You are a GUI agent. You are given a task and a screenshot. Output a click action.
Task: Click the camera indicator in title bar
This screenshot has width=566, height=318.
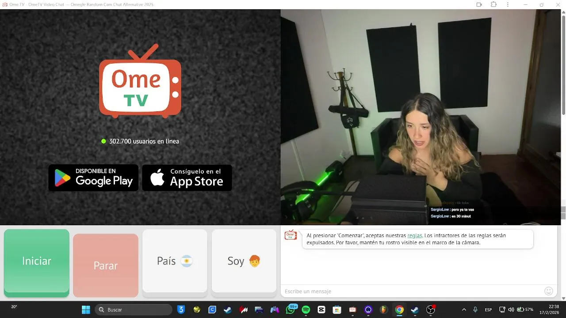[479, 4]
